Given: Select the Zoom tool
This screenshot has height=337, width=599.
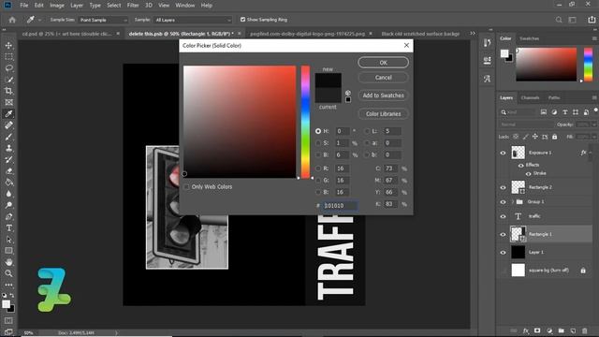Looking at the screenshot, I should click(8, 273).
